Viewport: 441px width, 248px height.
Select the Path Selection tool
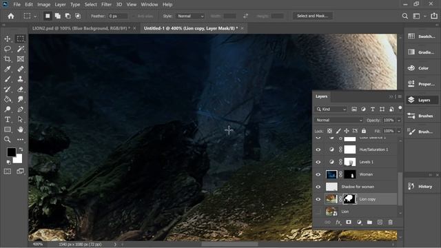[x=20, y=119]
